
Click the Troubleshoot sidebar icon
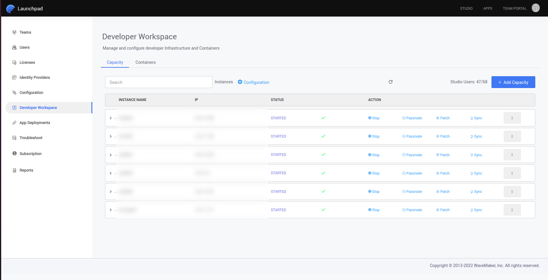coord(14,138)
